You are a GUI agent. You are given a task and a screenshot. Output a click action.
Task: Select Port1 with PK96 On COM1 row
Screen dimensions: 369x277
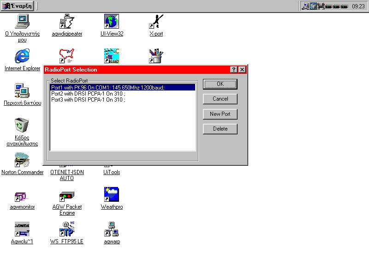(123, 88)
